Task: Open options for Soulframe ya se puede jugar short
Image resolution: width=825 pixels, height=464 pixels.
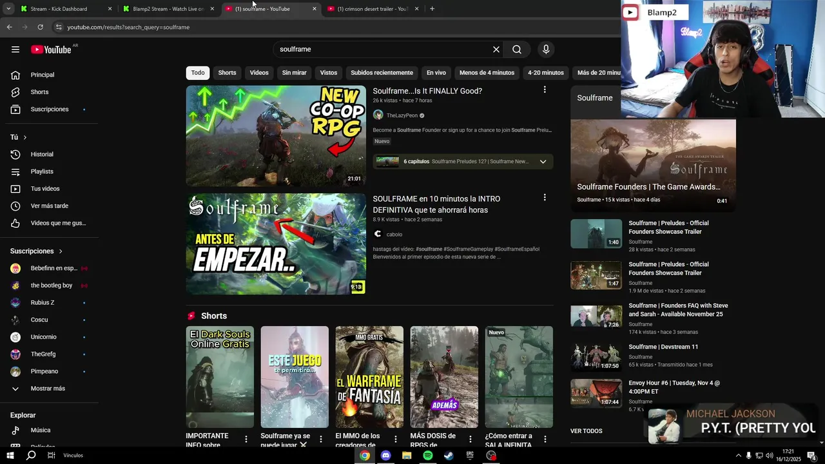Action: pos(321,439)
